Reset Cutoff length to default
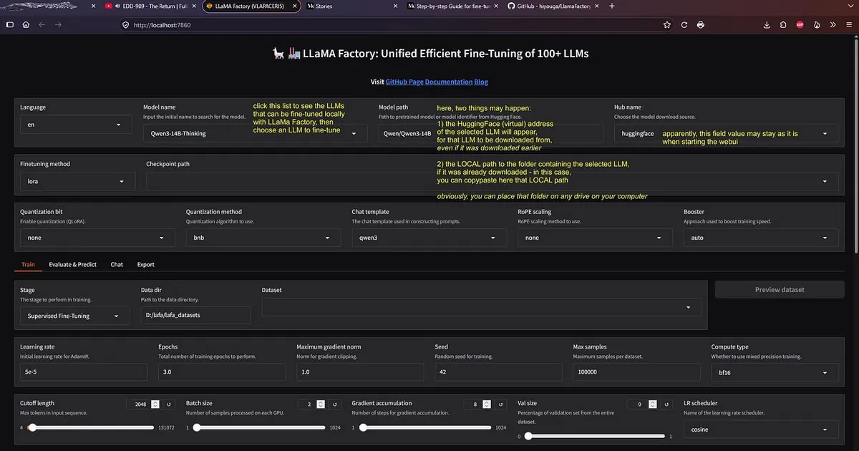Viewport: 859px width, 451px height. coord(169,404)
